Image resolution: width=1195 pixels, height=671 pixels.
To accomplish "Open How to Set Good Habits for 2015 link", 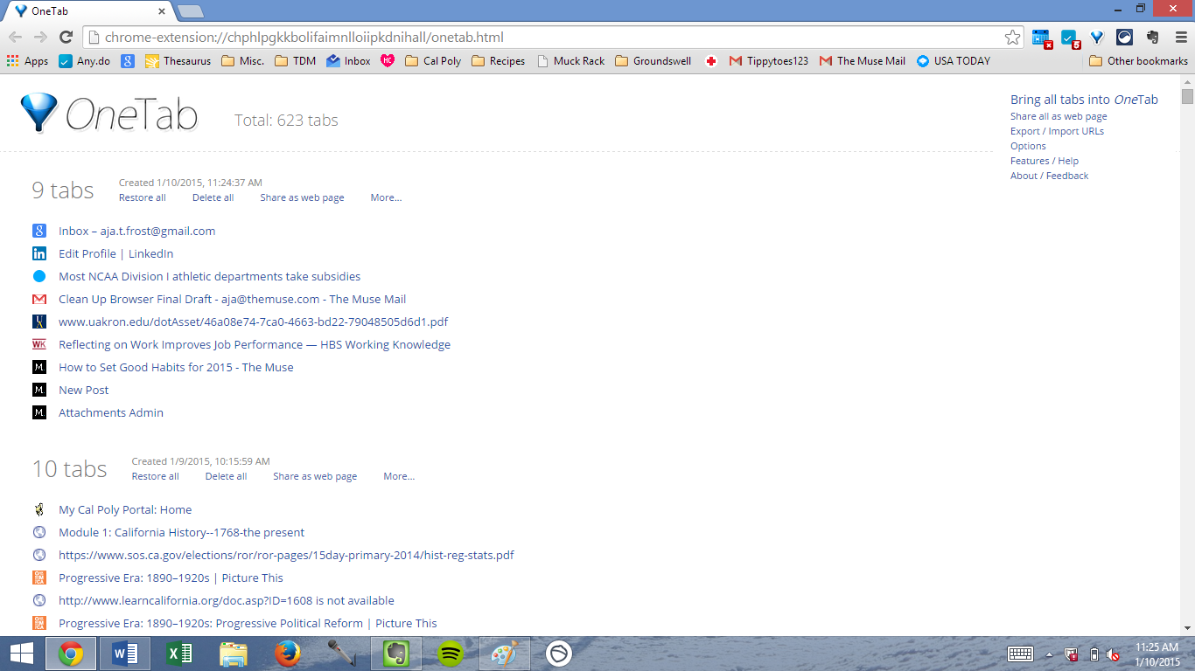I will coord(176,367).
